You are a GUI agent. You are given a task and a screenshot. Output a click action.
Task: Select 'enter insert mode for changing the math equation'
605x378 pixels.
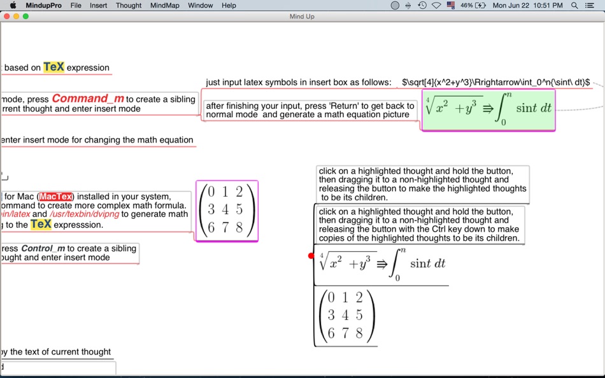point(97,140)
